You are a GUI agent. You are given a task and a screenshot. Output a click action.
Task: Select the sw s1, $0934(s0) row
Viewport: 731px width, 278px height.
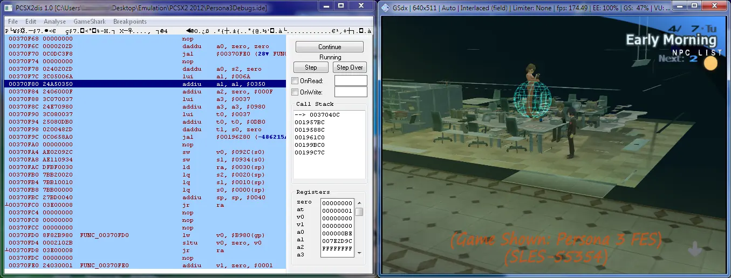pos(145,160)
